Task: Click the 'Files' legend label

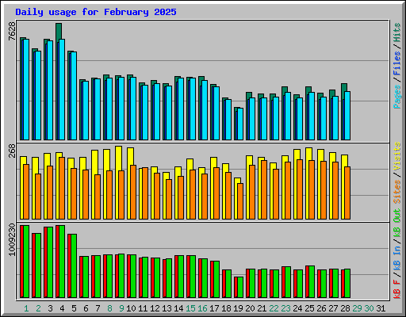Action: click(x=397, y=63)
